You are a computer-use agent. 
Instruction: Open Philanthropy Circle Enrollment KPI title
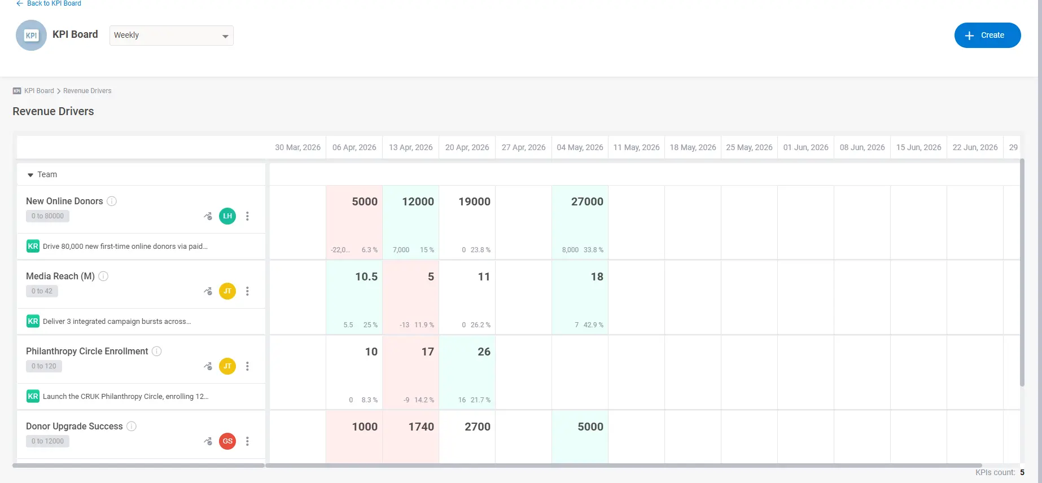[x=87, y=351]
